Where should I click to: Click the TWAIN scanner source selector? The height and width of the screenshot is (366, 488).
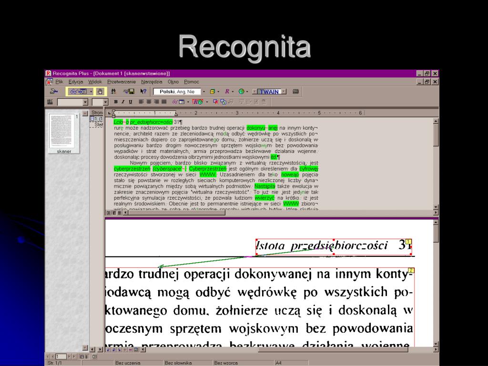[269, 92]
